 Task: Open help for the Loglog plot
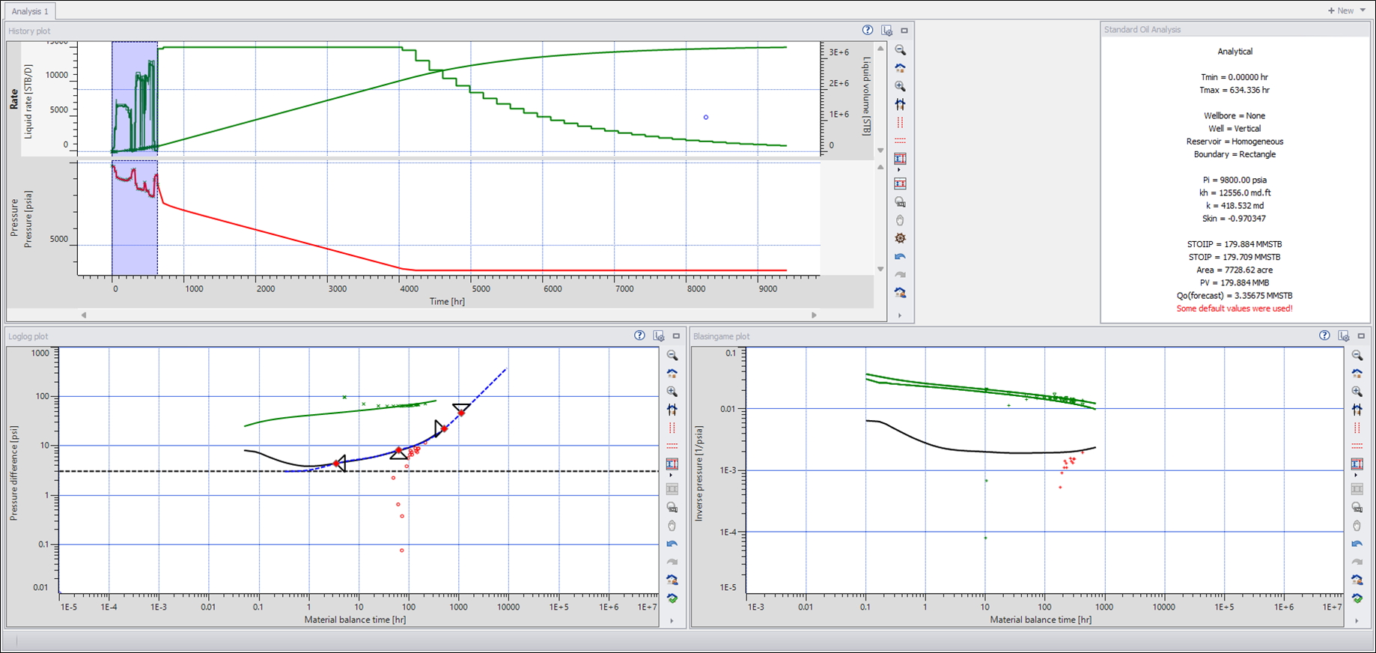tap(639, 335)
